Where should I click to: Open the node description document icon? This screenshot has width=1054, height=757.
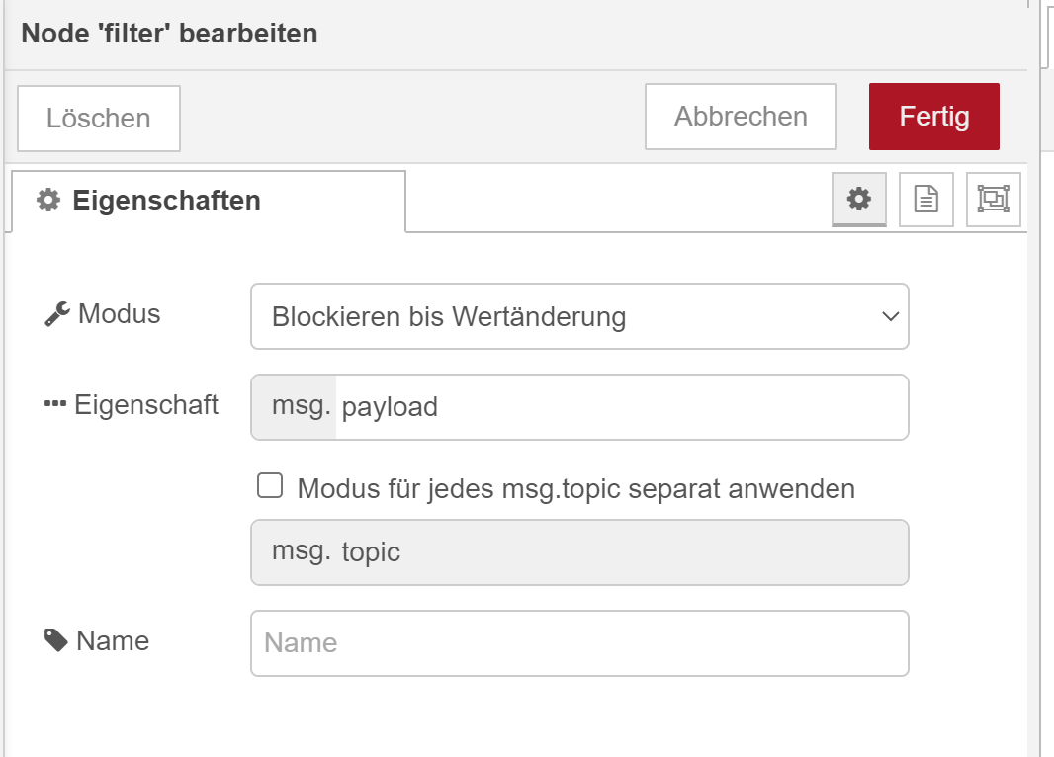[926, 200]
